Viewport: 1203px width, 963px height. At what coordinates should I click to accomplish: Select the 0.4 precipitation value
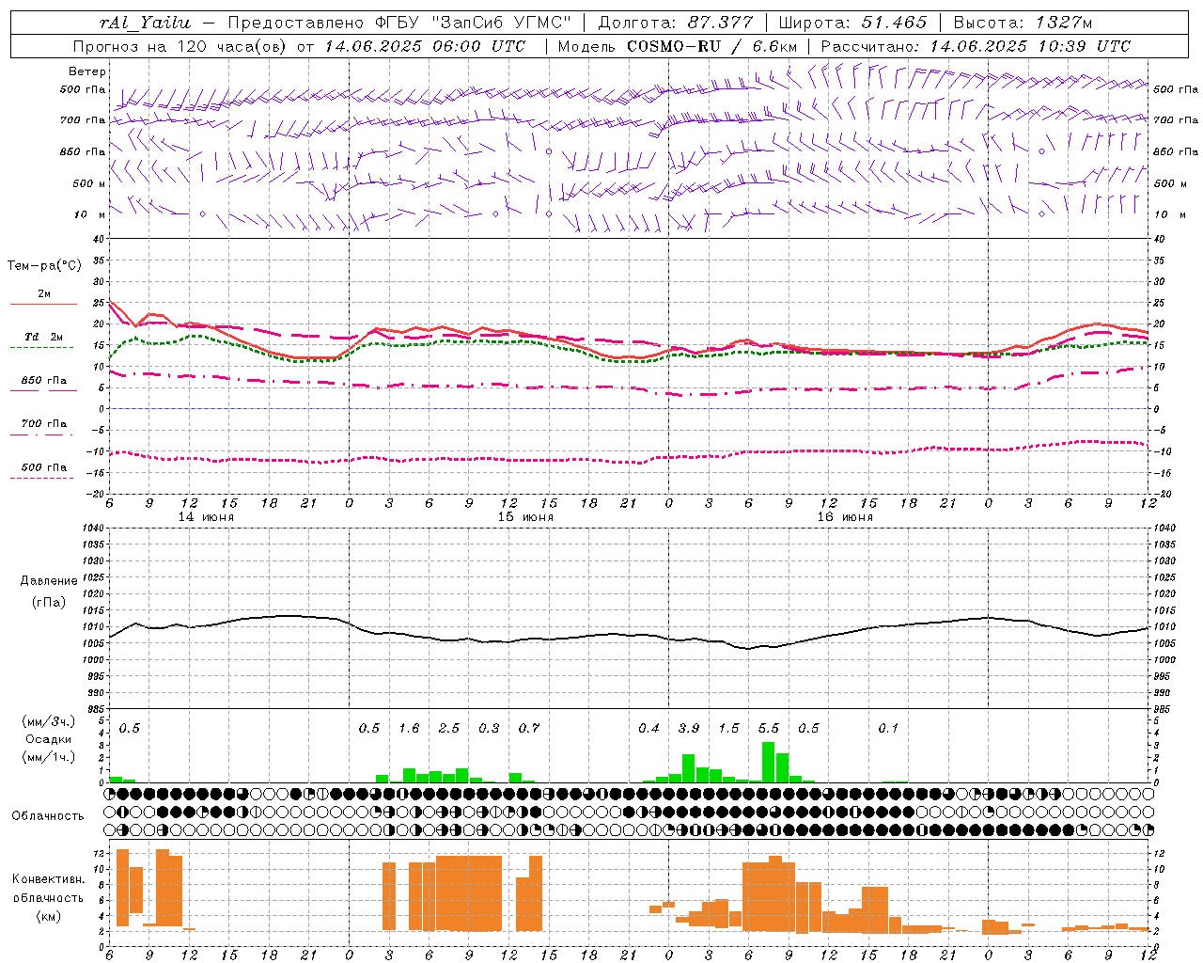pyautogui.click(x=648, y=729)
